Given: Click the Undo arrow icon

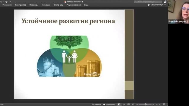Looking at the screenshot, I should point(1,2).
